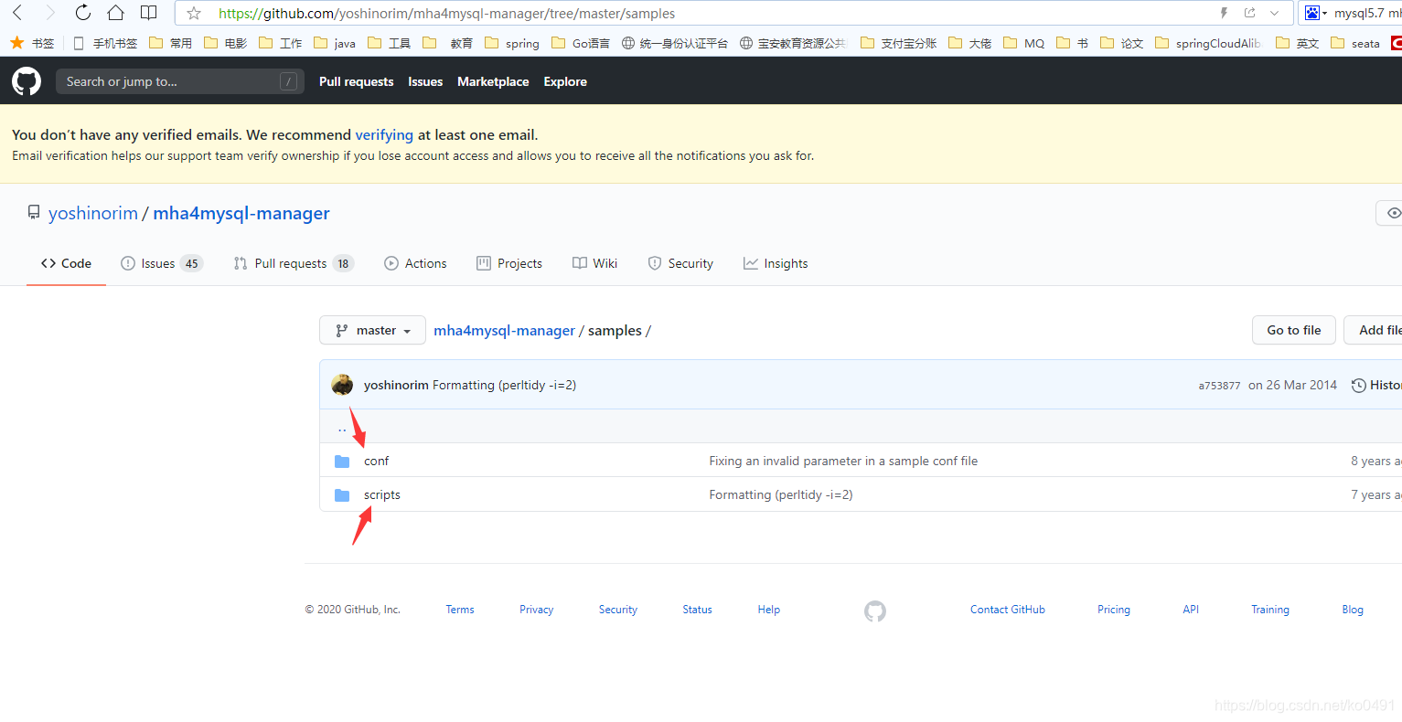Expand the address bar dropdown arrow

click(x=1274, y=13)
